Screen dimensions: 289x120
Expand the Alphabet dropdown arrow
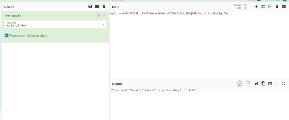tap(103, 24)
